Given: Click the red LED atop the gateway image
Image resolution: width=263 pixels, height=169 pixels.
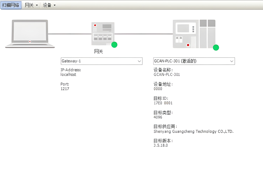Looking at the screenshot, I should tap(95, 25).
